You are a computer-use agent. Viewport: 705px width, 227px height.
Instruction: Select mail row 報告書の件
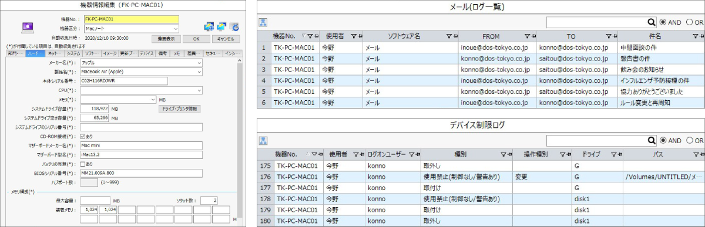point(481,59)
